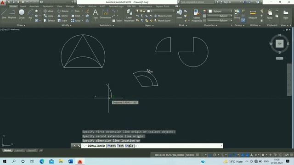Screen dimensions: 294x165
Task: Click the Explode tool icon
Action: (x=87, y=16)
